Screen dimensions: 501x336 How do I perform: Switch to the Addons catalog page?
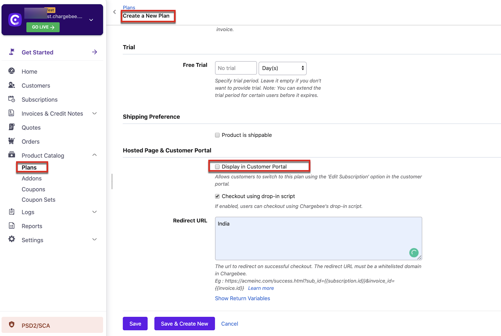tap(31, 178)
